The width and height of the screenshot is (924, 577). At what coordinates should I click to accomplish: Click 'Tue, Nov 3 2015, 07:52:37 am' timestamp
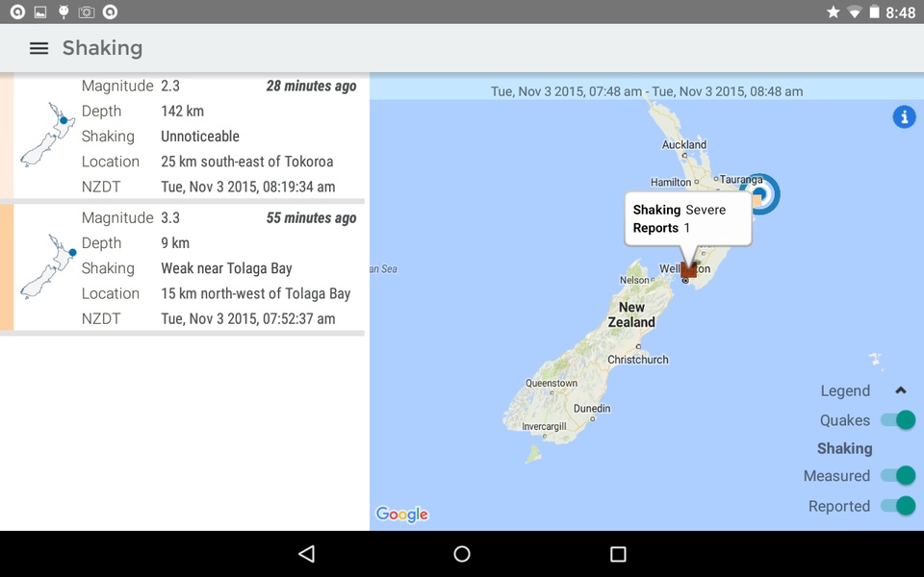click(248, 318)
